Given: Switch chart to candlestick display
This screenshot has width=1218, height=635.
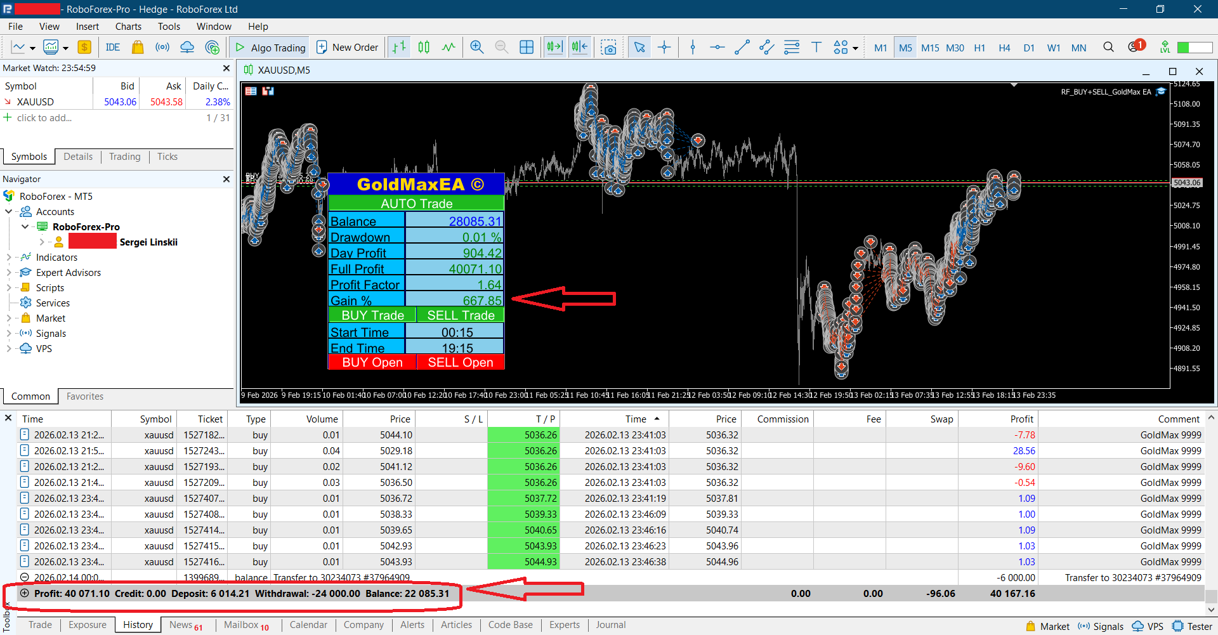Looking at the screenshot, I should (x=424, y=48).
